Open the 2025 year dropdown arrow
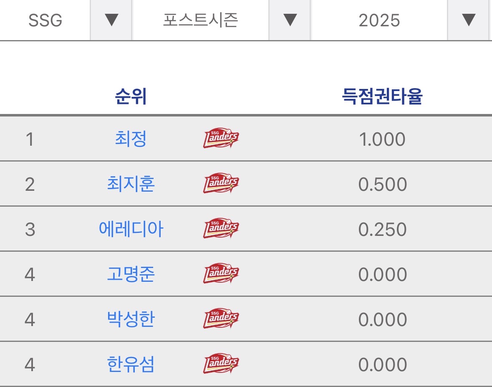Image resolution: width=492 pixels, height=387 pixels. [x=468, y=20]
